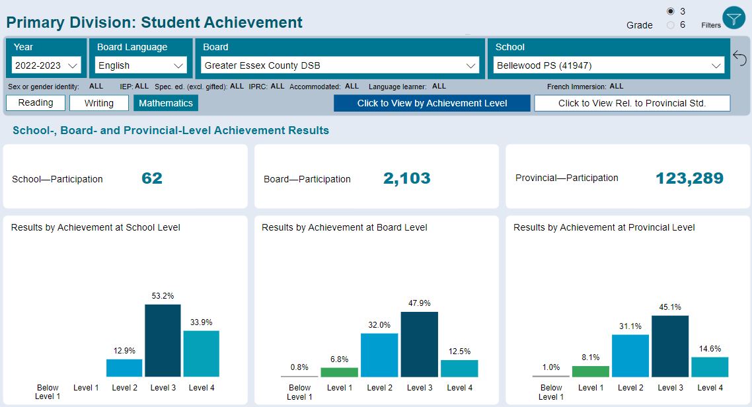
Task: Click the Accommodated filter label
Action: coord(315,87)
